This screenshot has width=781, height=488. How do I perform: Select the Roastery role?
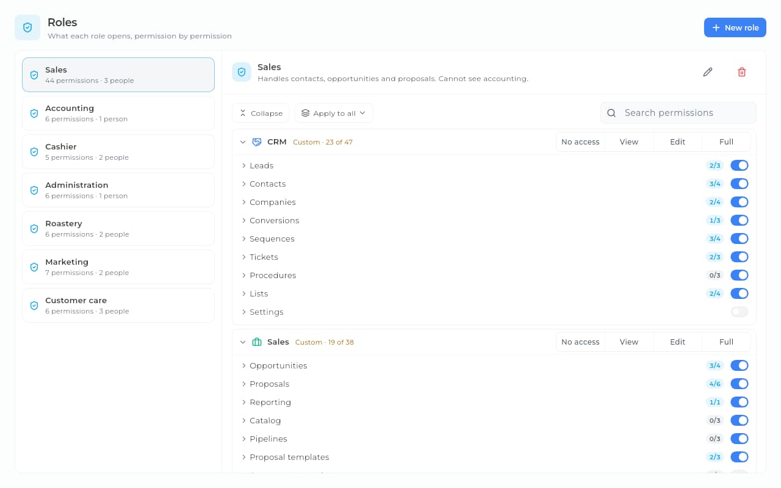tap(118, 229)
